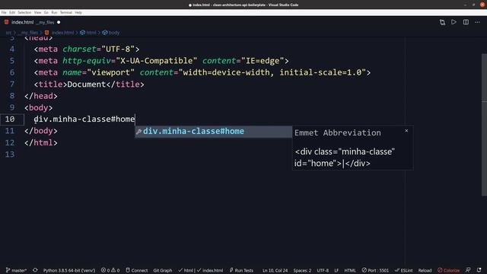Open the errors and warnings count
The height and width of the screenshot is (274, 487).
pos(110,270)
